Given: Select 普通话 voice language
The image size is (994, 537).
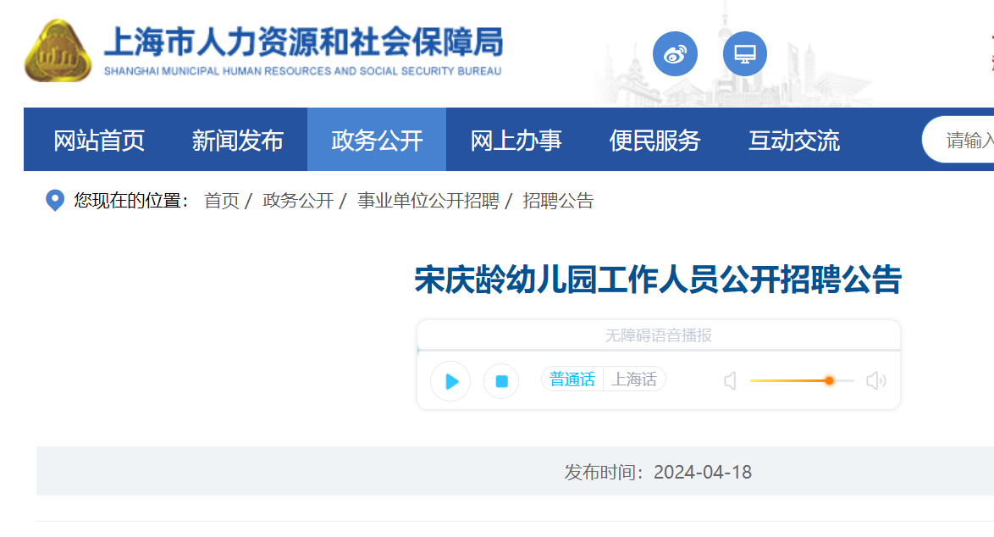Looking at the screenshot, I should pyautogui.click(x=572, y=379).
